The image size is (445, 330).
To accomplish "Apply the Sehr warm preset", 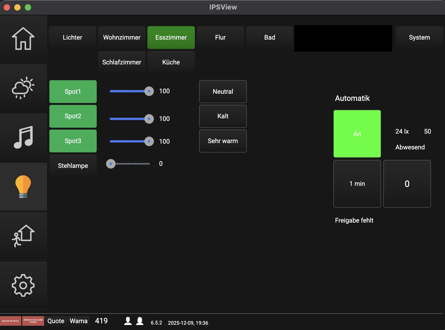I will tap(223, 141).
